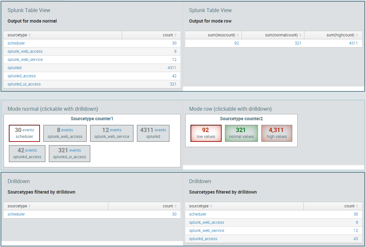Click sourcetype sort icon in right Drilldown table

tap(211, 206)
